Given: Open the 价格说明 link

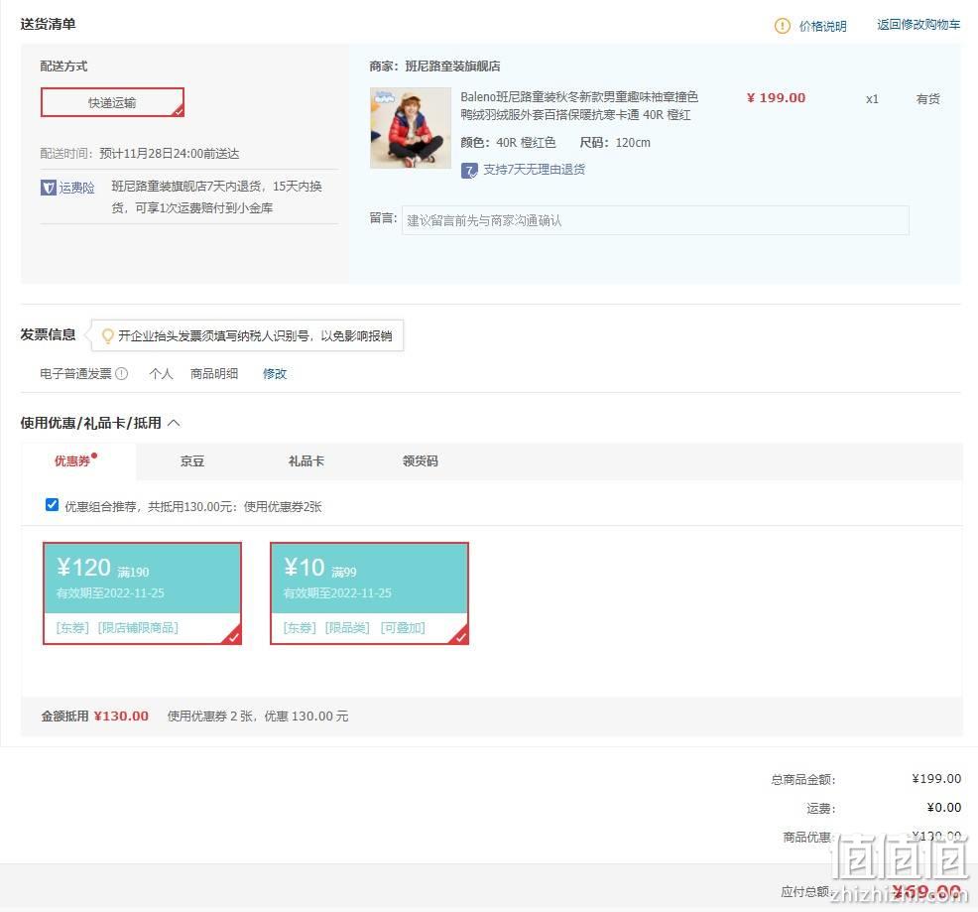Looking at the screenshot, I should 822,26.
